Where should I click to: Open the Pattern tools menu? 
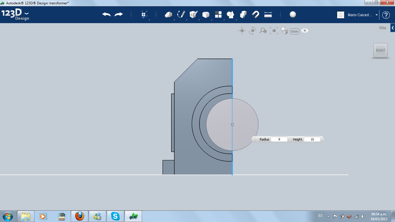218,14
